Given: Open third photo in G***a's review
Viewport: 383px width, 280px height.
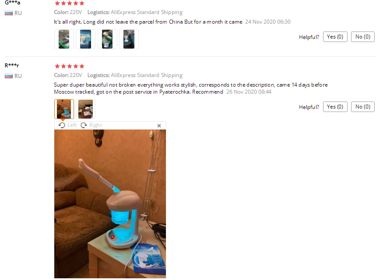Looking at the screenshot, I should pyautogui.click(x=107, y=39).
